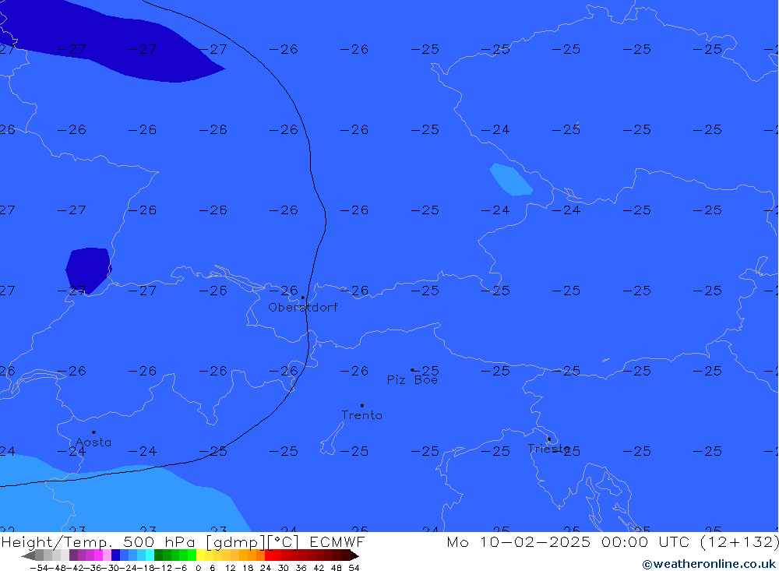Click the '-18' legend scale label

(146, 568)
